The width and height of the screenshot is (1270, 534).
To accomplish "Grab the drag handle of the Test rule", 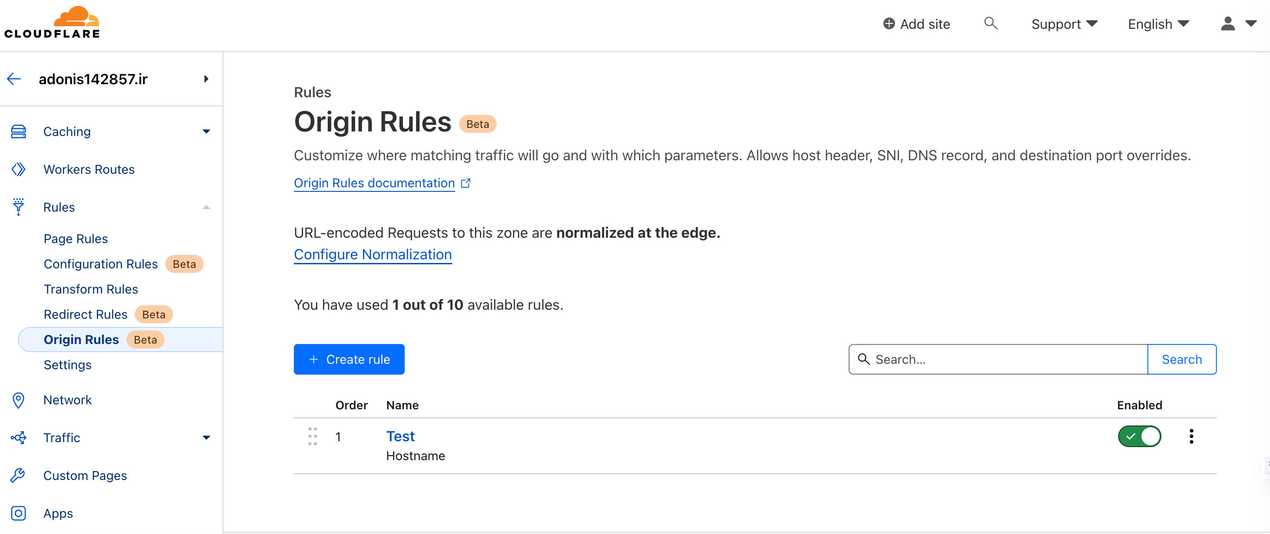I will (313, 436).
